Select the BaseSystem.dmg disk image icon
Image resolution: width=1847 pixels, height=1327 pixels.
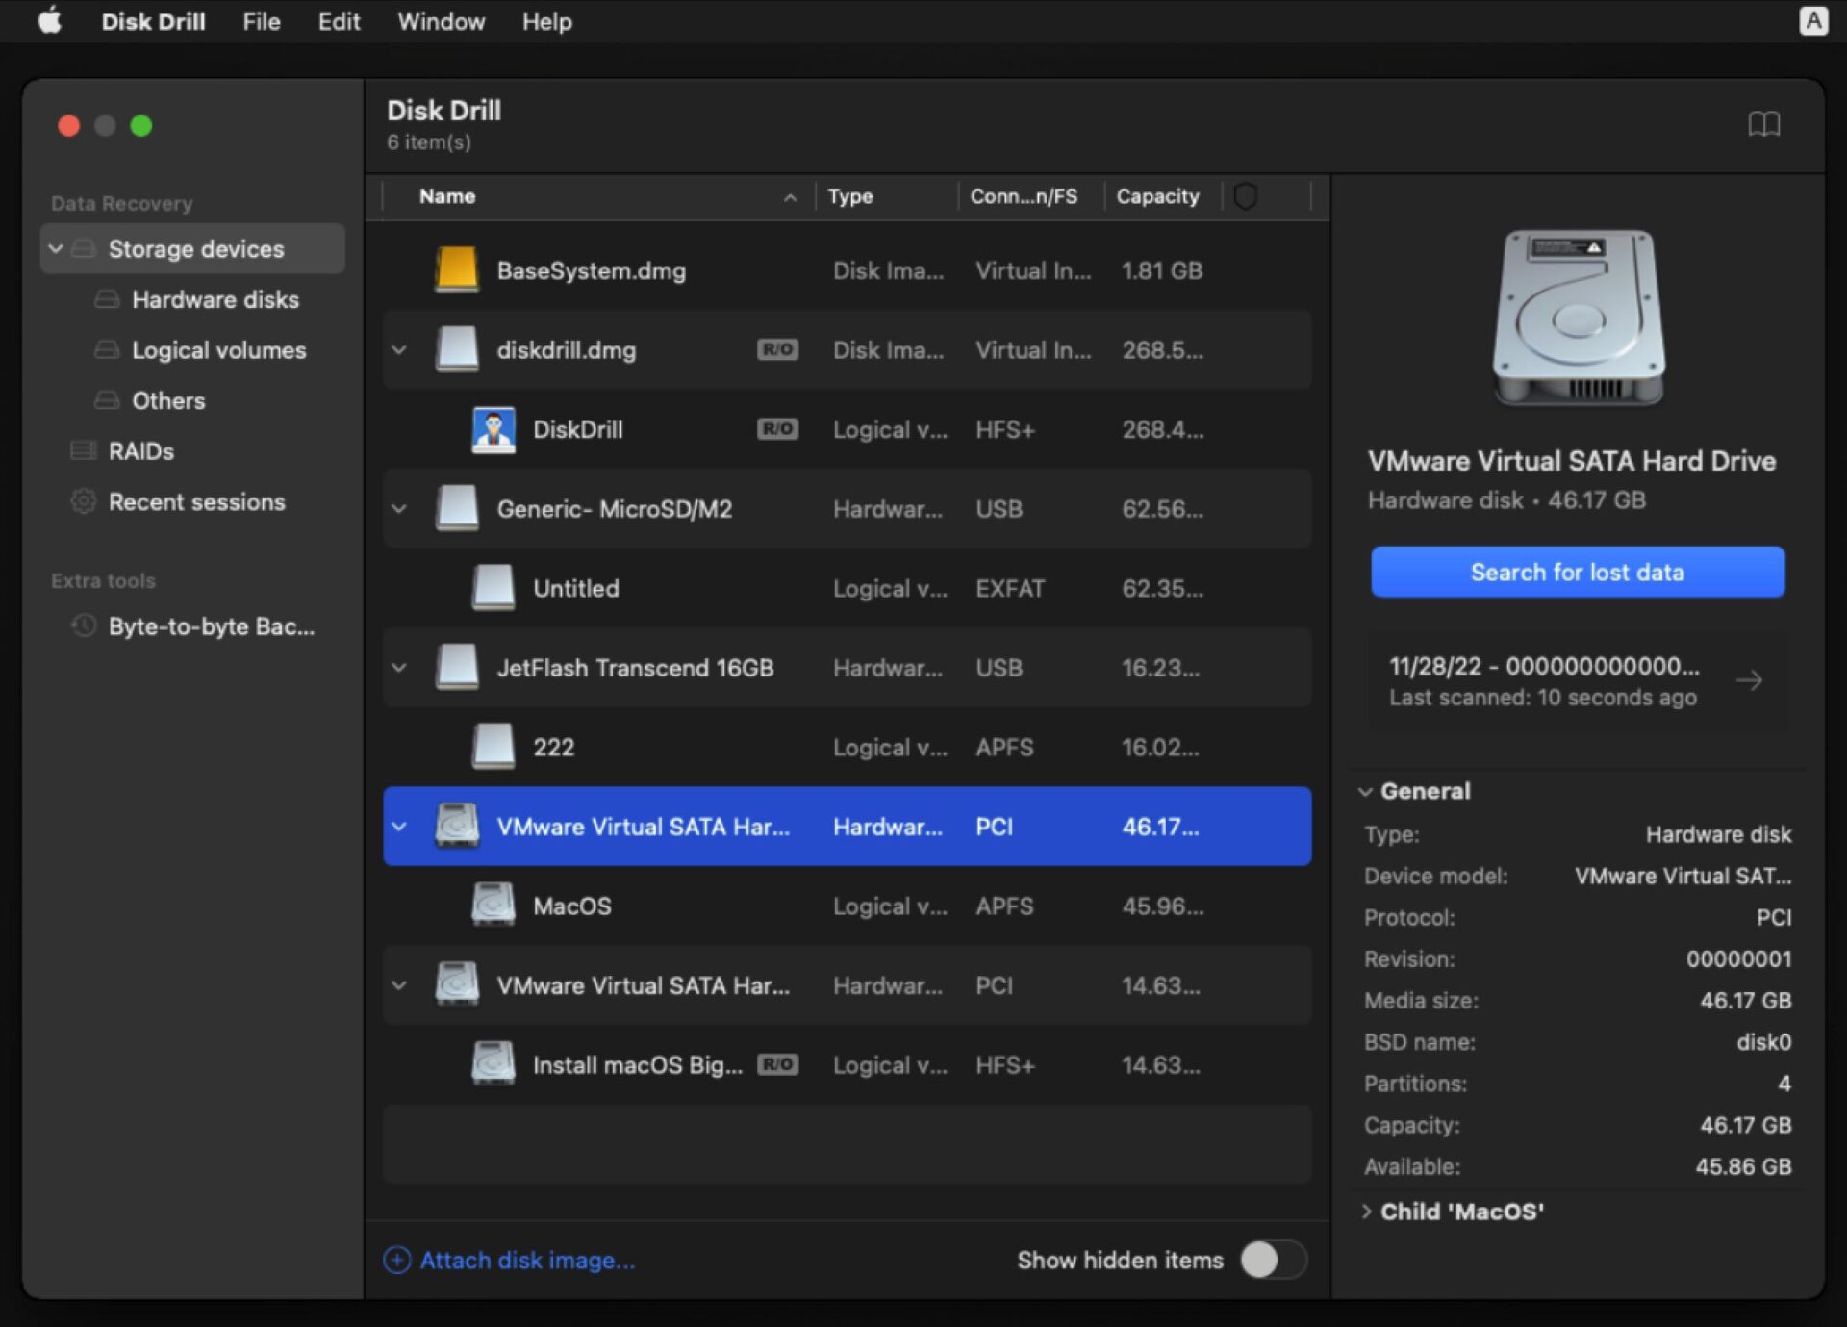pos(456,270)
